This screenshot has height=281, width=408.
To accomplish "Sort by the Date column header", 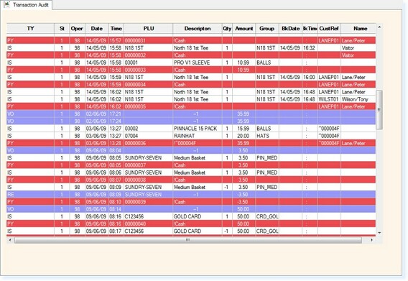I will 96,28.
